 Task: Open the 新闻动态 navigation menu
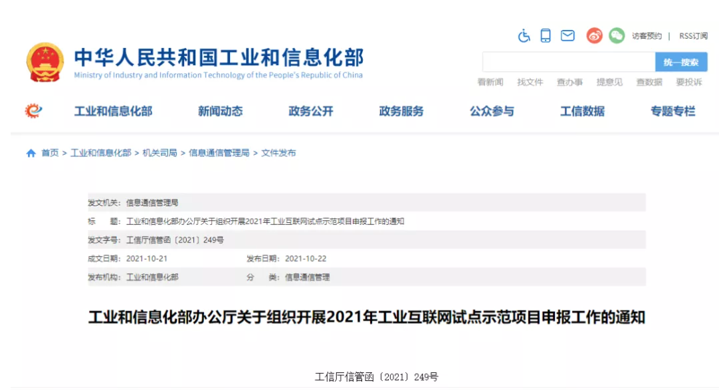(x=220, y=111)
